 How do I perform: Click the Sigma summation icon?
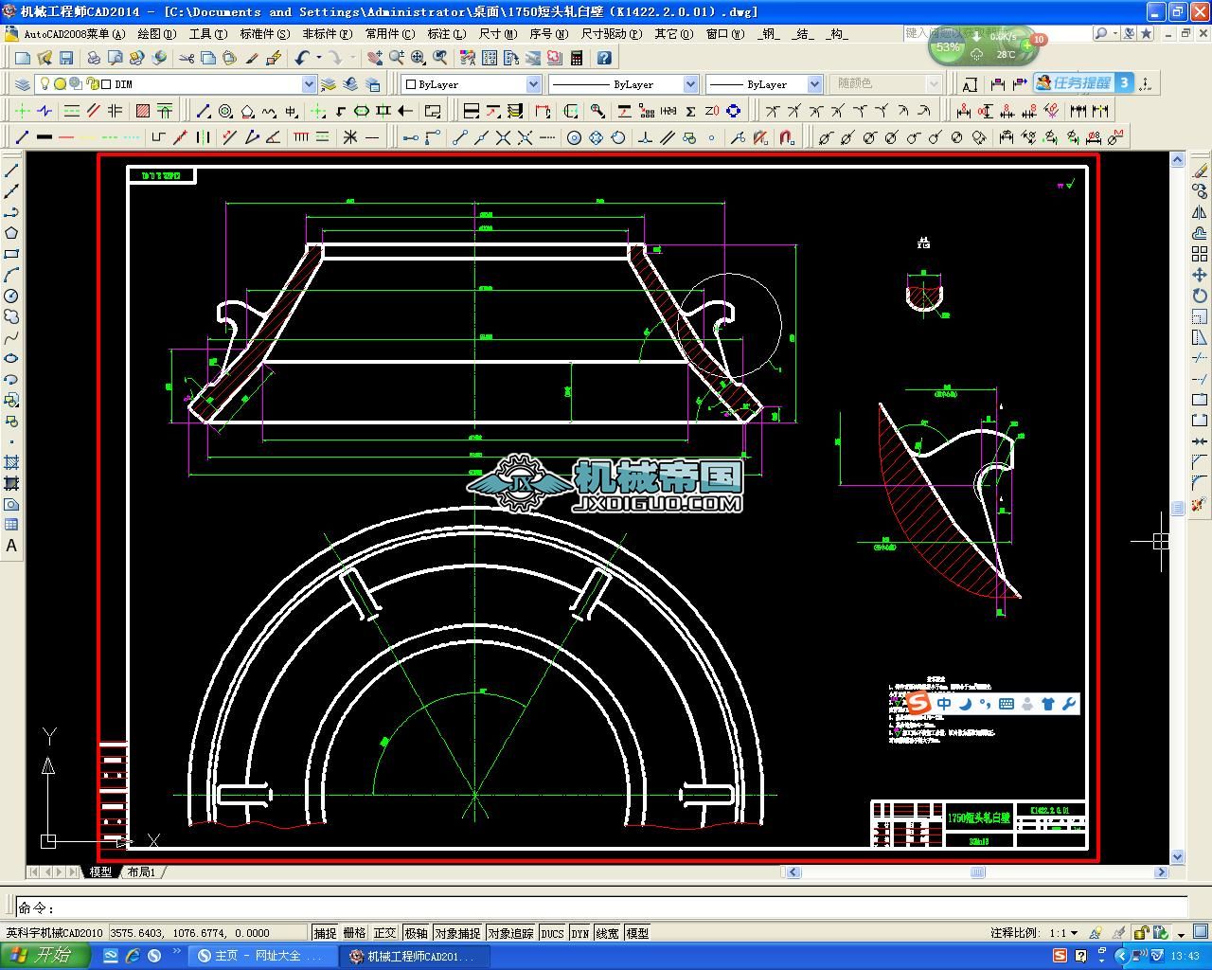[690, 111]
